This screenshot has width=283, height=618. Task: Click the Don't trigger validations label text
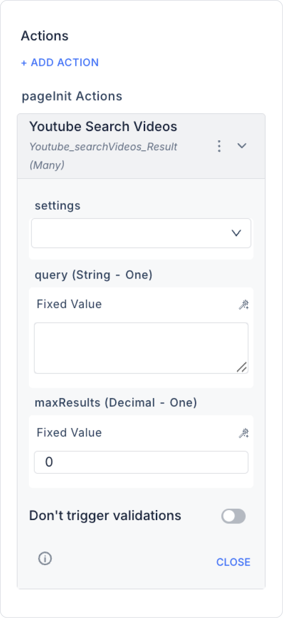[x=105, y=516]
